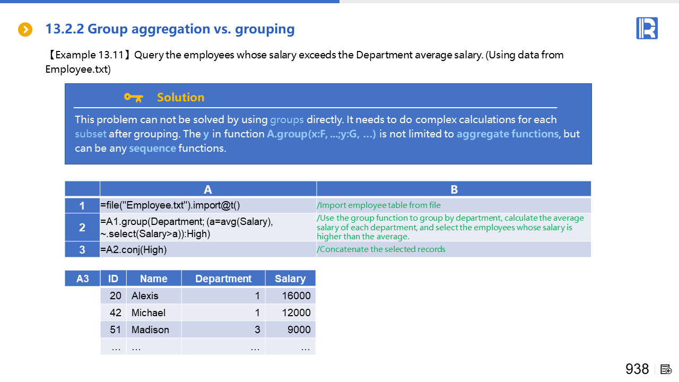Click the '13.2.2 Group aggregation vs. grouping' heading

coord(170,29)
